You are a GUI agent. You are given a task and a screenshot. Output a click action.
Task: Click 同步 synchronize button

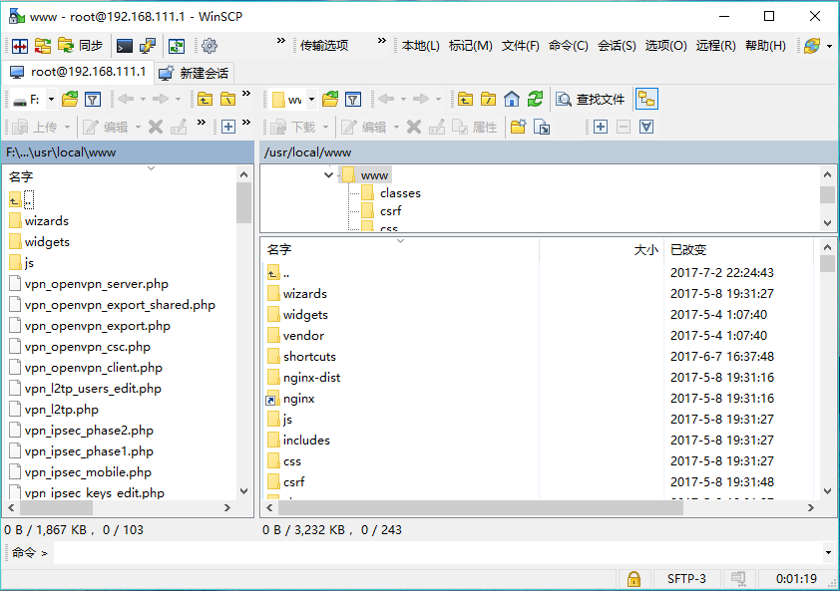[x=81, y=46]
